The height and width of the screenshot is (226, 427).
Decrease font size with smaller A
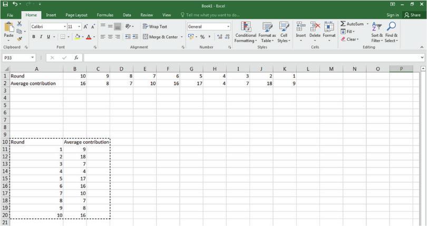click(93, 26)
